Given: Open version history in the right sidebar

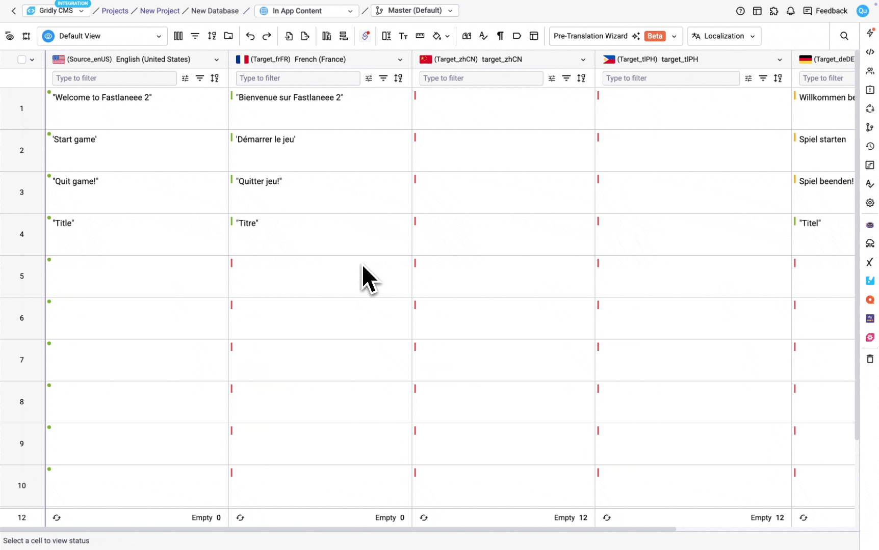Looking at the screenshot, I should point(870,147).
